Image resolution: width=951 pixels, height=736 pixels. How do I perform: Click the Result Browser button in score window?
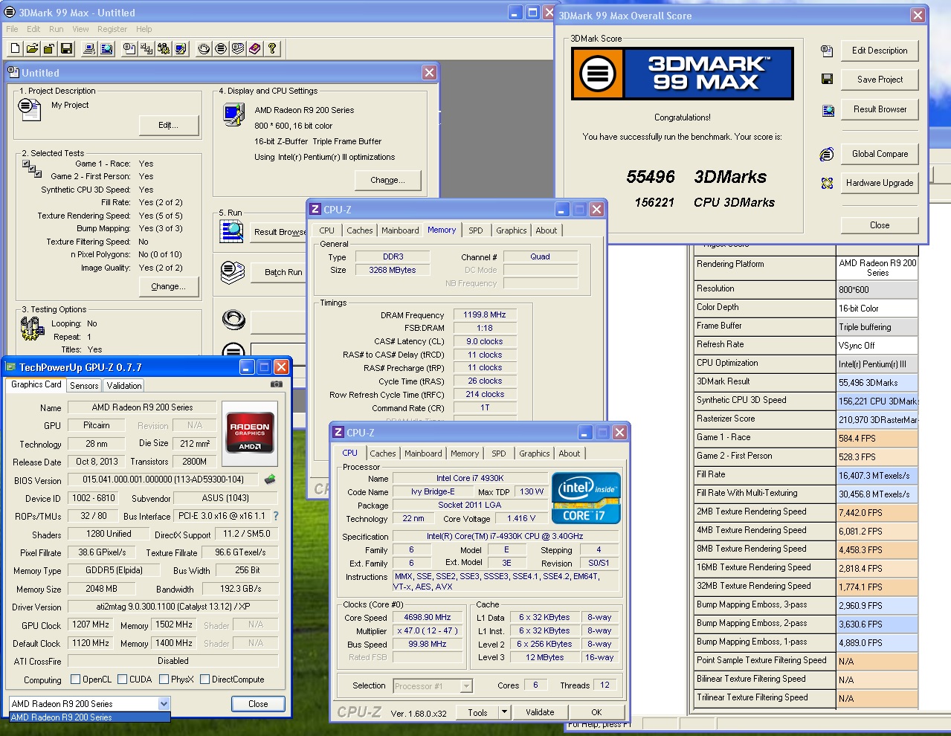point(880,109)
